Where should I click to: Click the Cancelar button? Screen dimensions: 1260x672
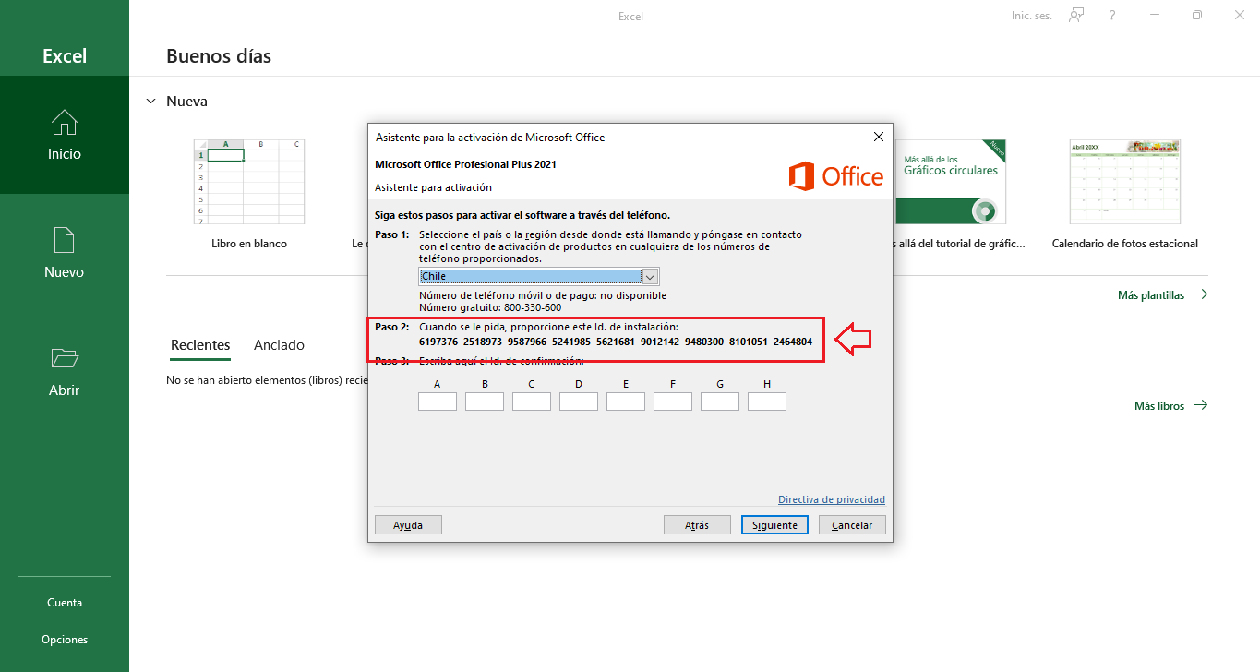tap(852, 525)
